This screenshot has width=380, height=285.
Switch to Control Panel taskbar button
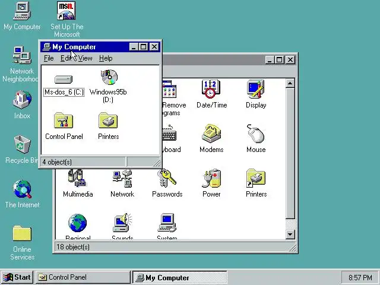(83, 277)
